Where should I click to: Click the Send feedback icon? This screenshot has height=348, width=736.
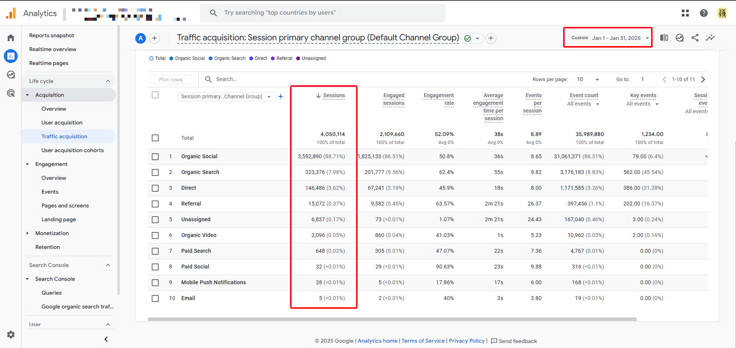point(494,341)
